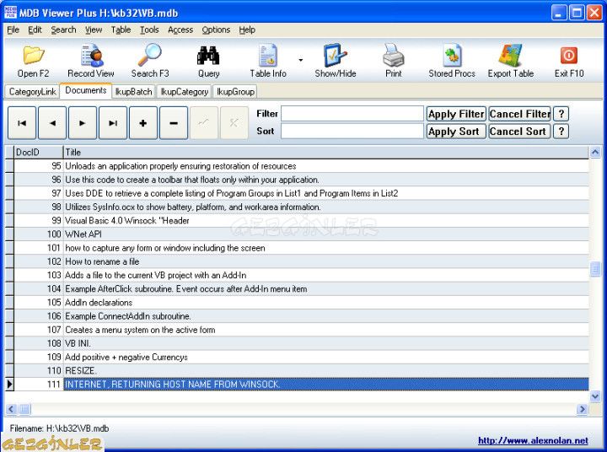Screen dimensions: 607x452
Task: Focus the Filter text field
Action: coord(352,114)
